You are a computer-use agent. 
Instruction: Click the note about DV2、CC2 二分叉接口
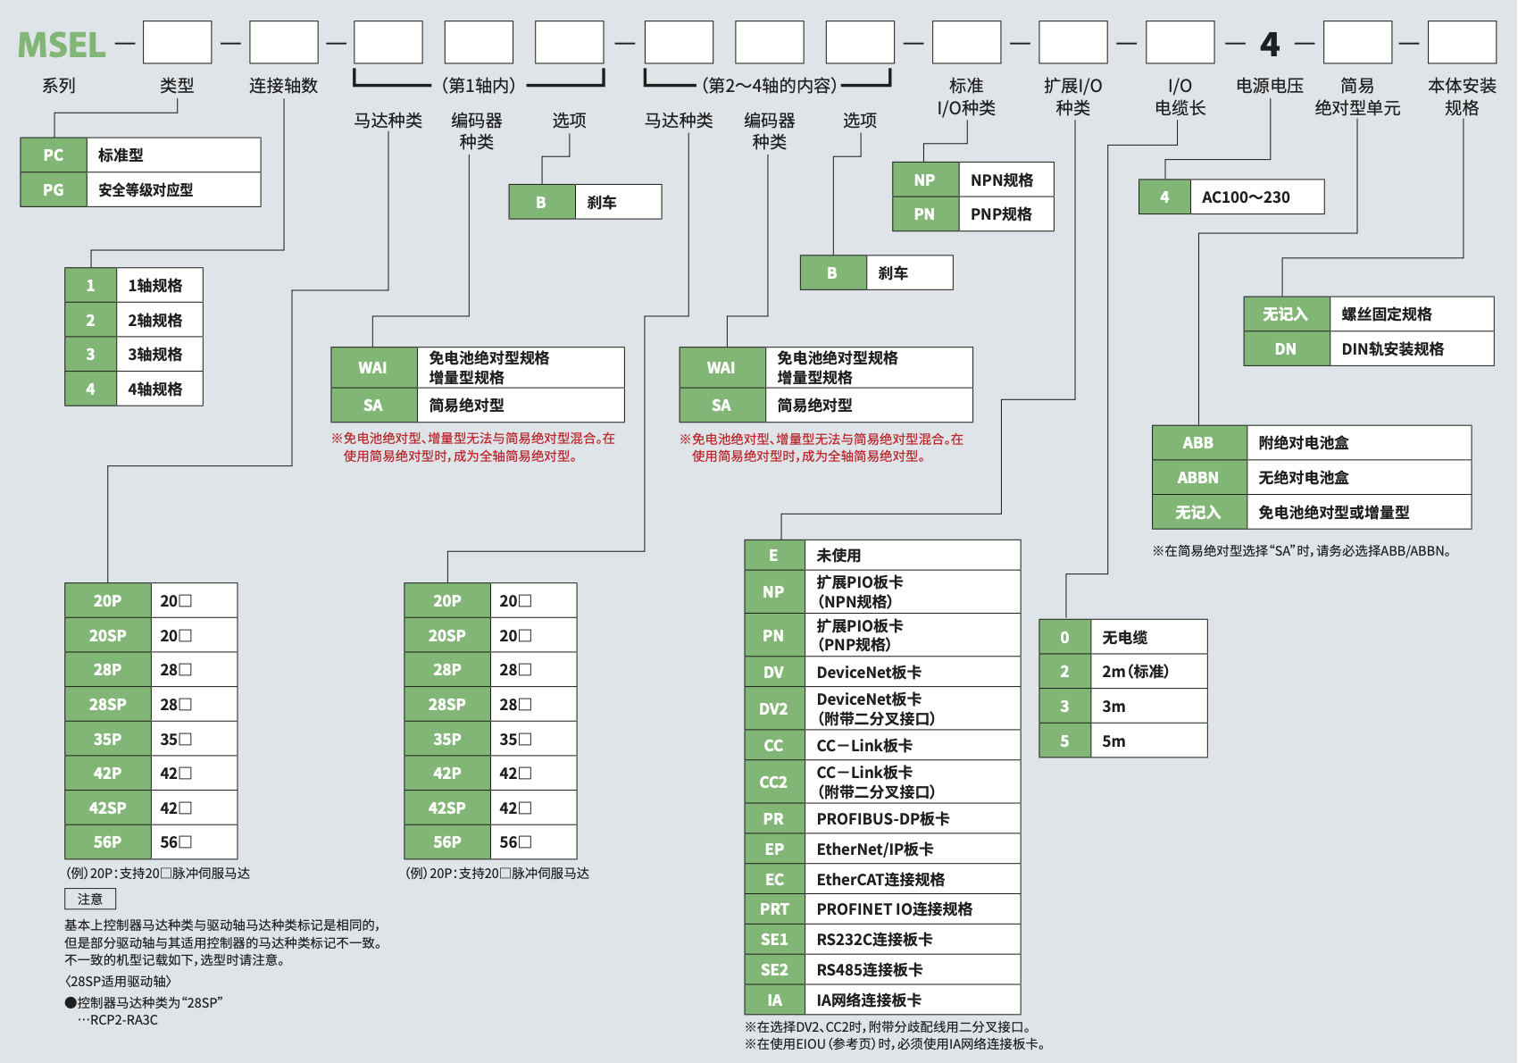(890, 1027)
